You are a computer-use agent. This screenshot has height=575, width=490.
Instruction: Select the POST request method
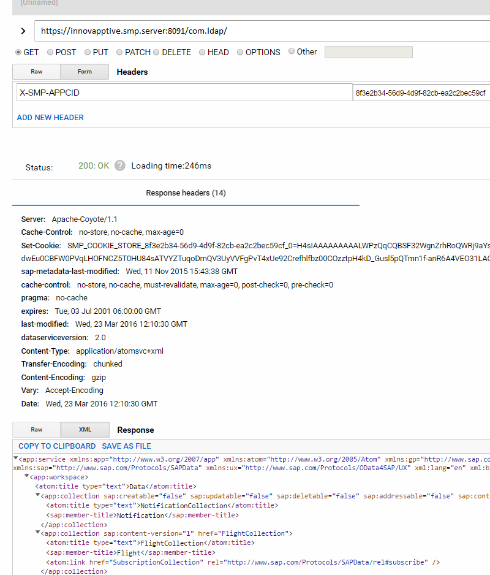[50, 52]
